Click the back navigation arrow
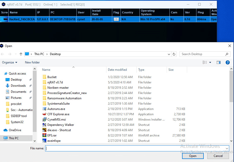 [3, 54]
